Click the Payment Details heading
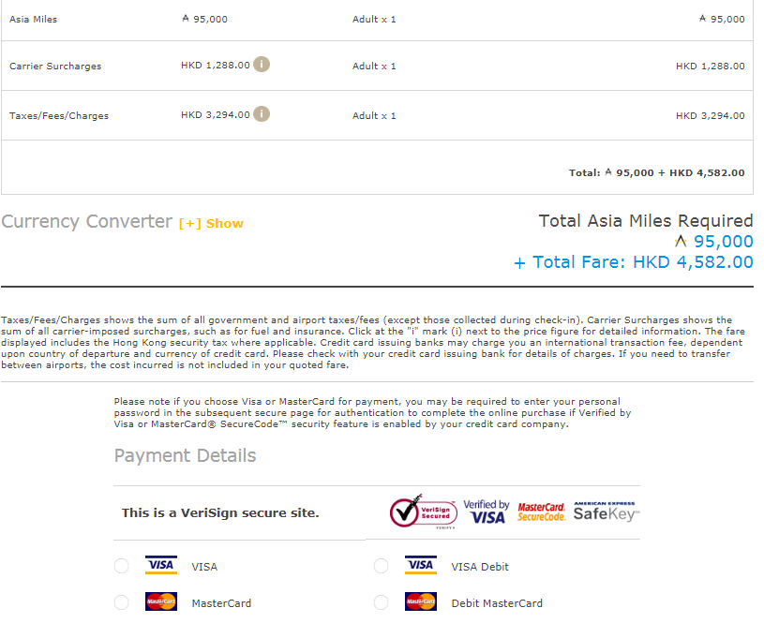 click(x=185, y=456)
